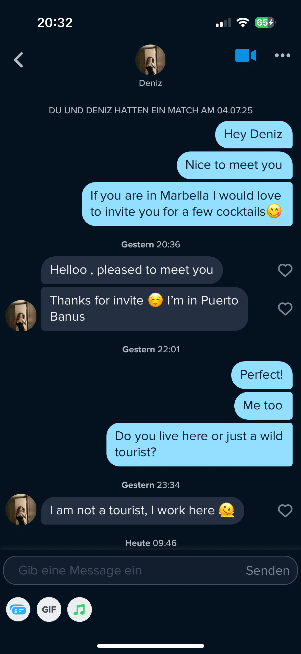Tap the 'Do you live here' bubble
Screen dimensions: 301x654
pos(199,444)
